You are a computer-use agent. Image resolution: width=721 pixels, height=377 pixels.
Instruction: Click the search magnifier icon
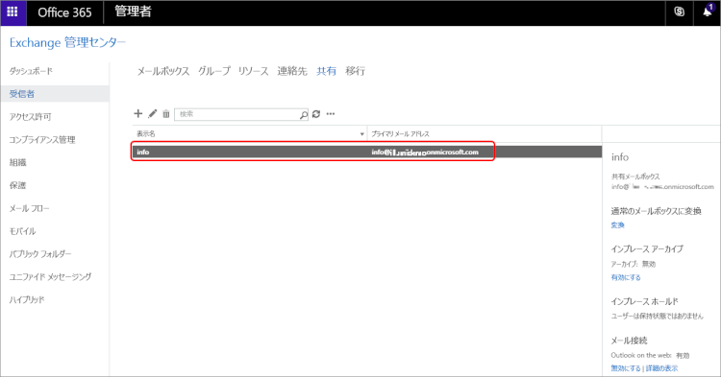(x=304, y=114)
